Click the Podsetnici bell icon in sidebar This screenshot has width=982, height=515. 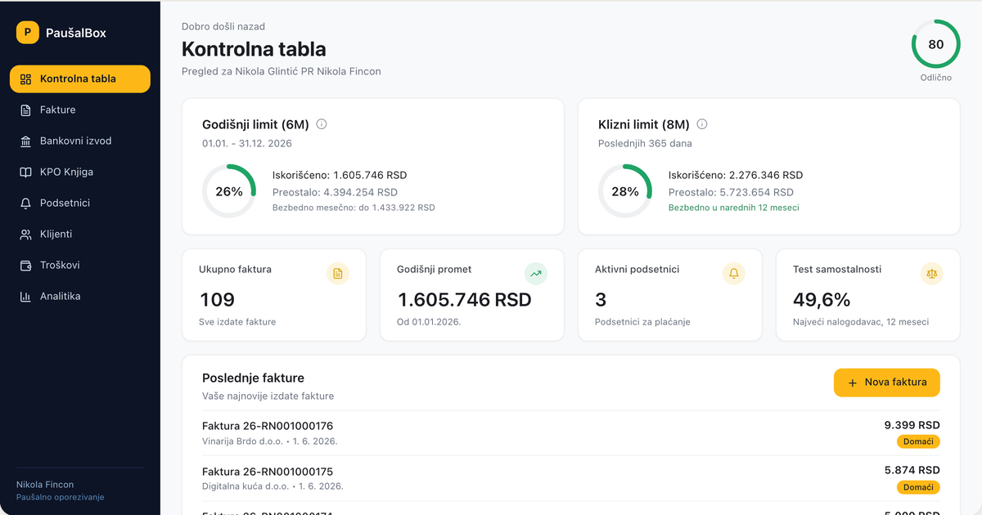(x=25, y=204)
